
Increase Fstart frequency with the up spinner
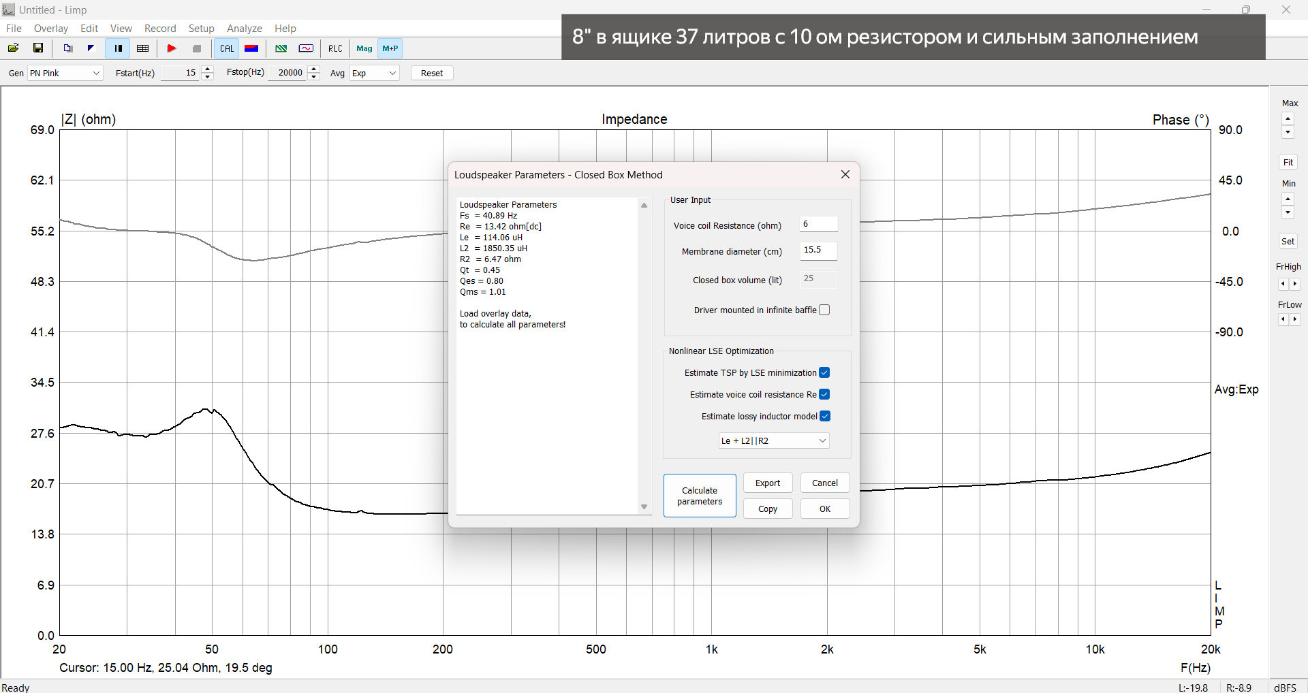click(x=208, y=69)
